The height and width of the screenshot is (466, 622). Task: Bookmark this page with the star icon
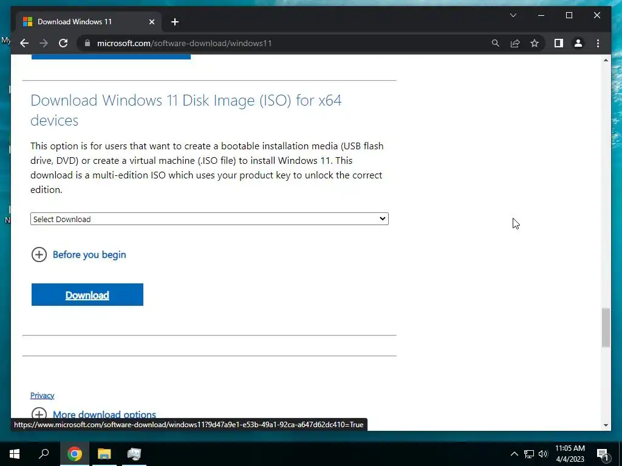click(535, 43)
